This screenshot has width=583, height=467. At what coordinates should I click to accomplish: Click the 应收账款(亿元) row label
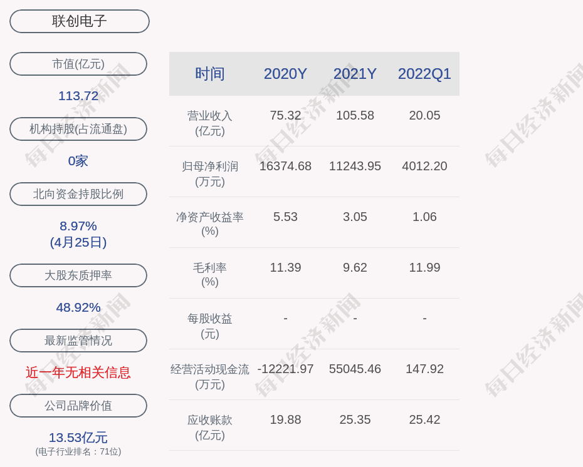pyautogui.click(x=210, y=428)
